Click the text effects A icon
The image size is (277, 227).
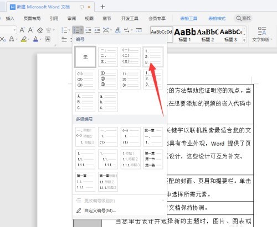[12, 39]
